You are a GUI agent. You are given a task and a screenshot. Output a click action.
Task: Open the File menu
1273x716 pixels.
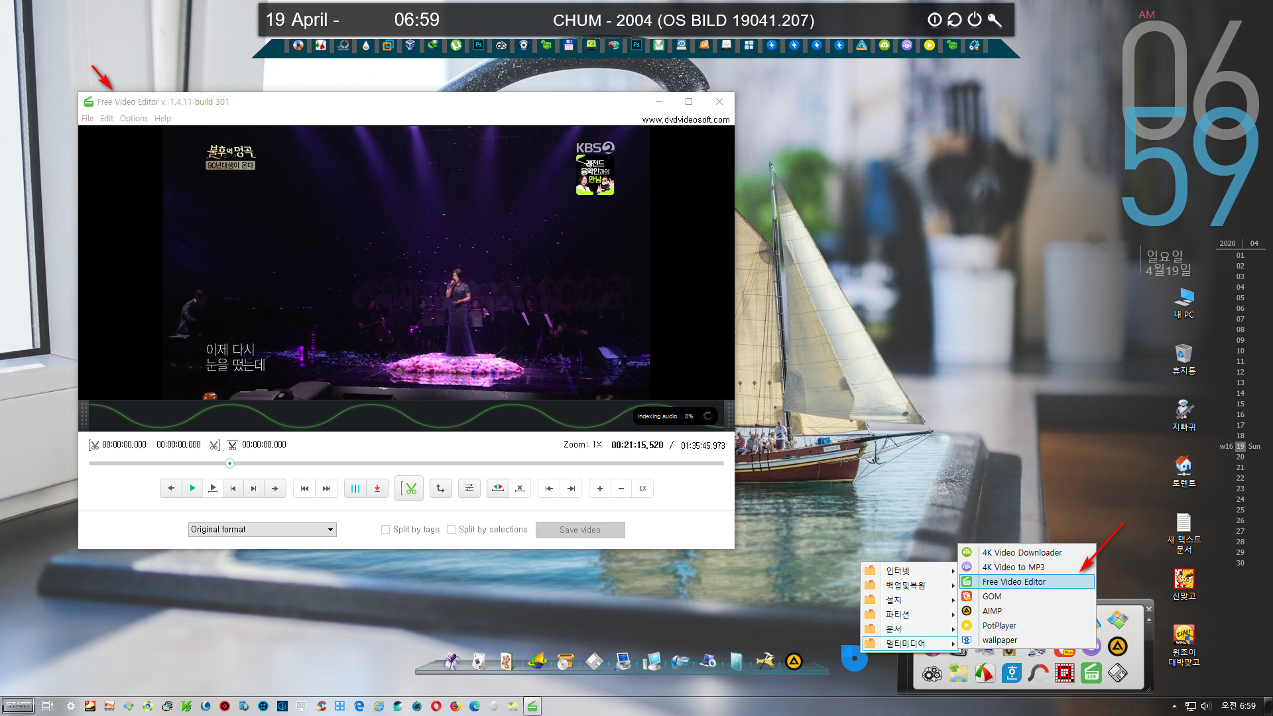click(x=88, y=119)
